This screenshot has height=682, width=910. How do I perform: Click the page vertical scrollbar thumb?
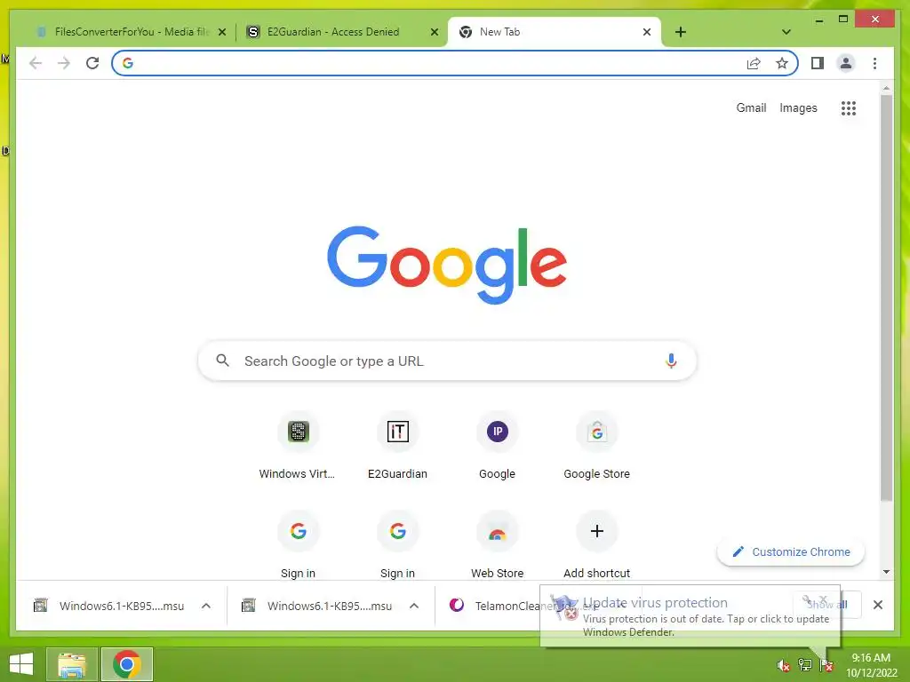pyautogui.click(x=886, y=297)
